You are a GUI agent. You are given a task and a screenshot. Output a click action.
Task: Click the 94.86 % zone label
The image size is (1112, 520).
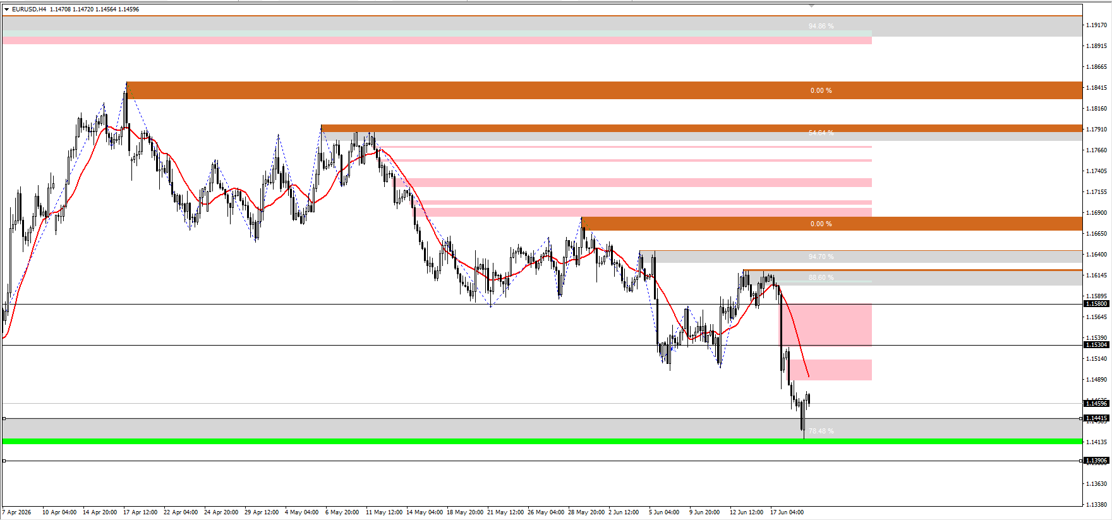tap(821, 26)
